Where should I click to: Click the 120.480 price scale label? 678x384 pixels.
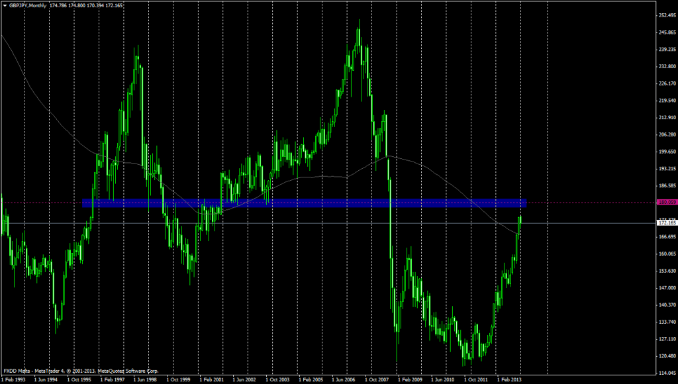click(666, 356)
